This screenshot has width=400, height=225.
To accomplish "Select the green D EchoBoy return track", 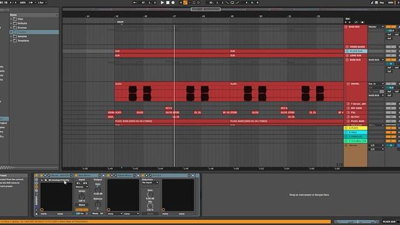I will pos(356,141).
